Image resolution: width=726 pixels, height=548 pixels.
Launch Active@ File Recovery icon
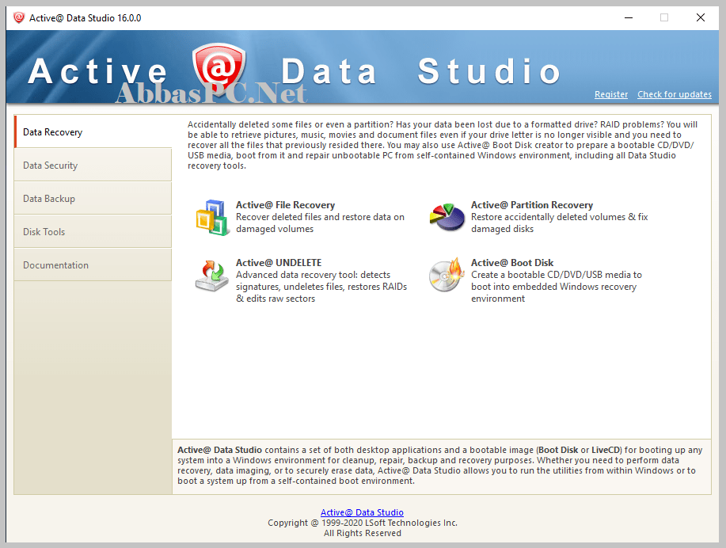[x=212, y=217]
